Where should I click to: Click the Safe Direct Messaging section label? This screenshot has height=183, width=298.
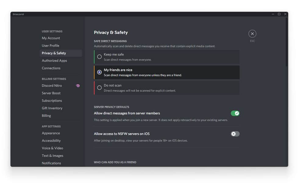pyautogui.click(x=110, y=41)
